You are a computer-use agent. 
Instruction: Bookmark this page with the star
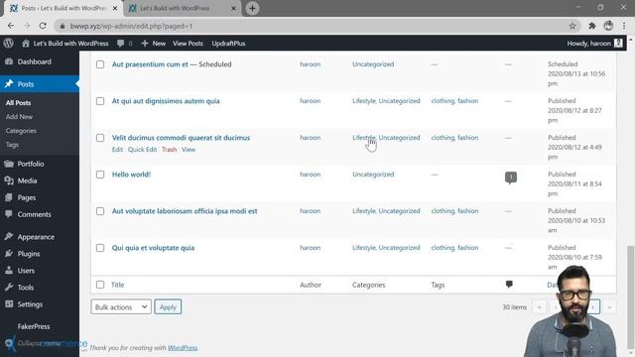572,26
